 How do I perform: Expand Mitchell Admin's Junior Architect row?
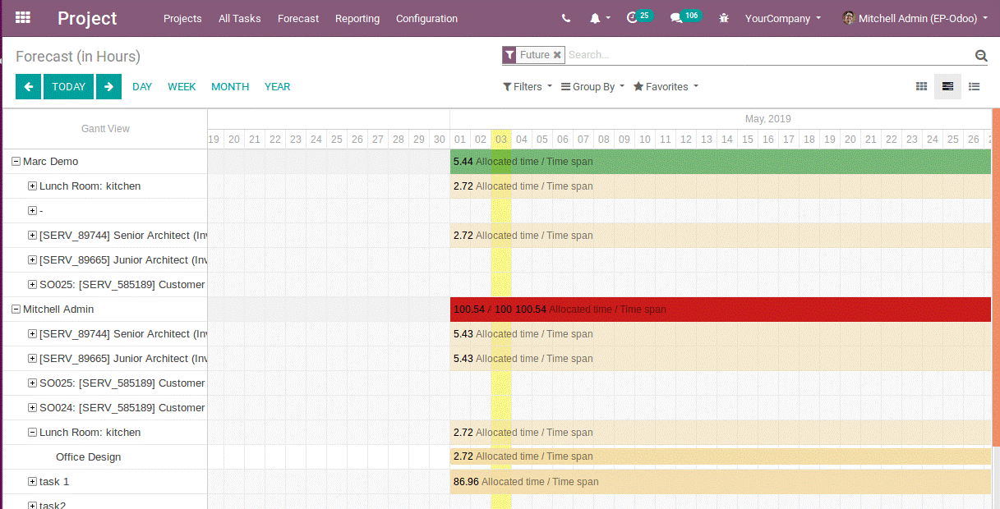[32, 359]
